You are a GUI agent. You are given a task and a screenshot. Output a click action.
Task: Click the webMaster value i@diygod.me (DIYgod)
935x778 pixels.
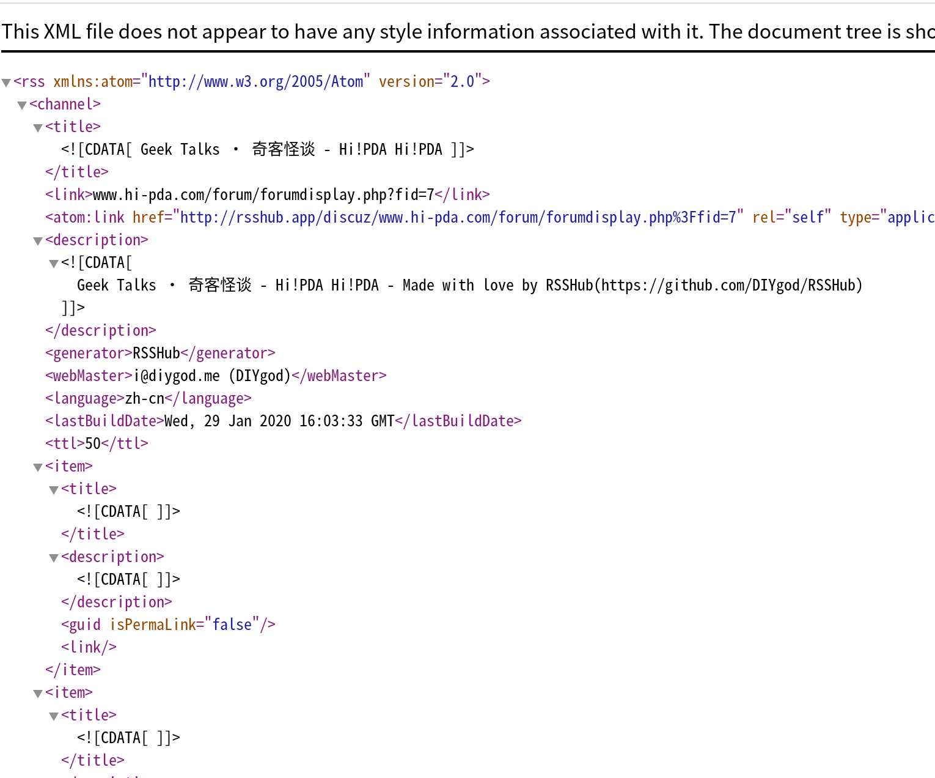(x=212, y=376)
